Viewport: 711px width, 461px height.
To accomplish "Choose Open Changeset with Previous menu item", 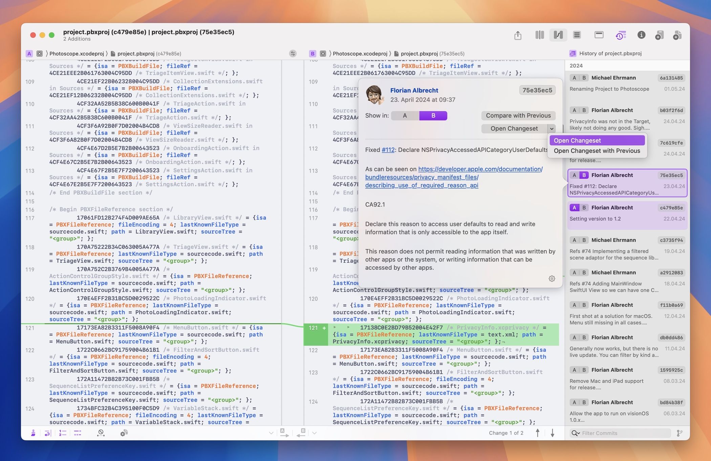I will point(597,151).
